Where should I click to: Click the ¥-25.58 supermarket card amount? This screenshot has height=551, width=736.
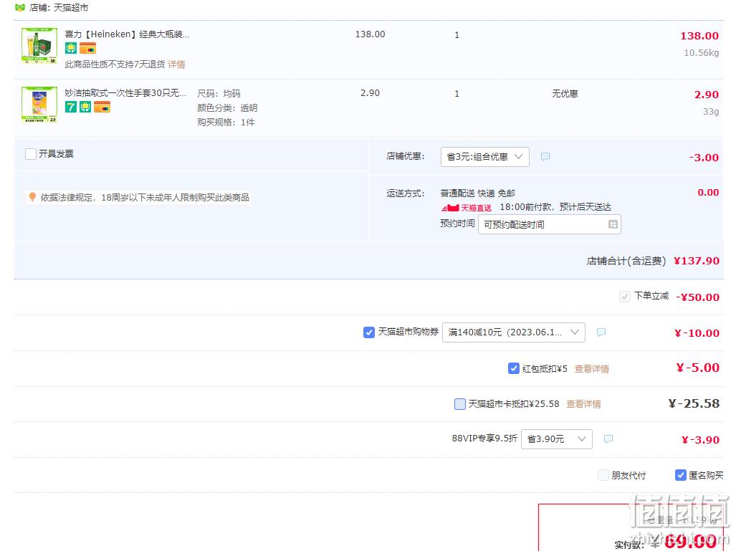(x=694, y=403)
